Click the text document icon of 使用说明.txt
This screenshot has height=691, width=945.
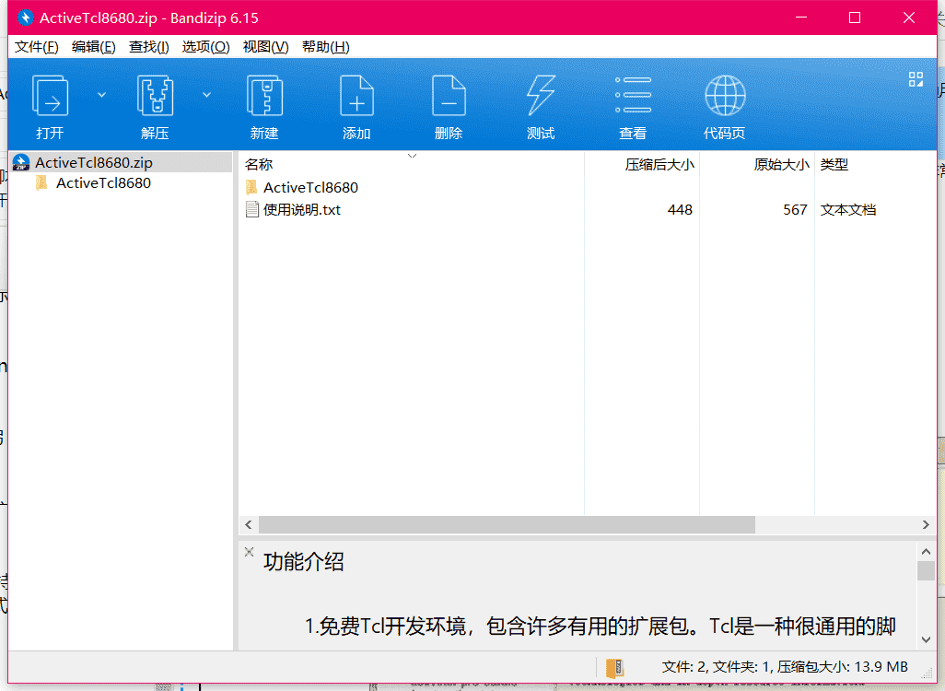(x=252, y=210)
